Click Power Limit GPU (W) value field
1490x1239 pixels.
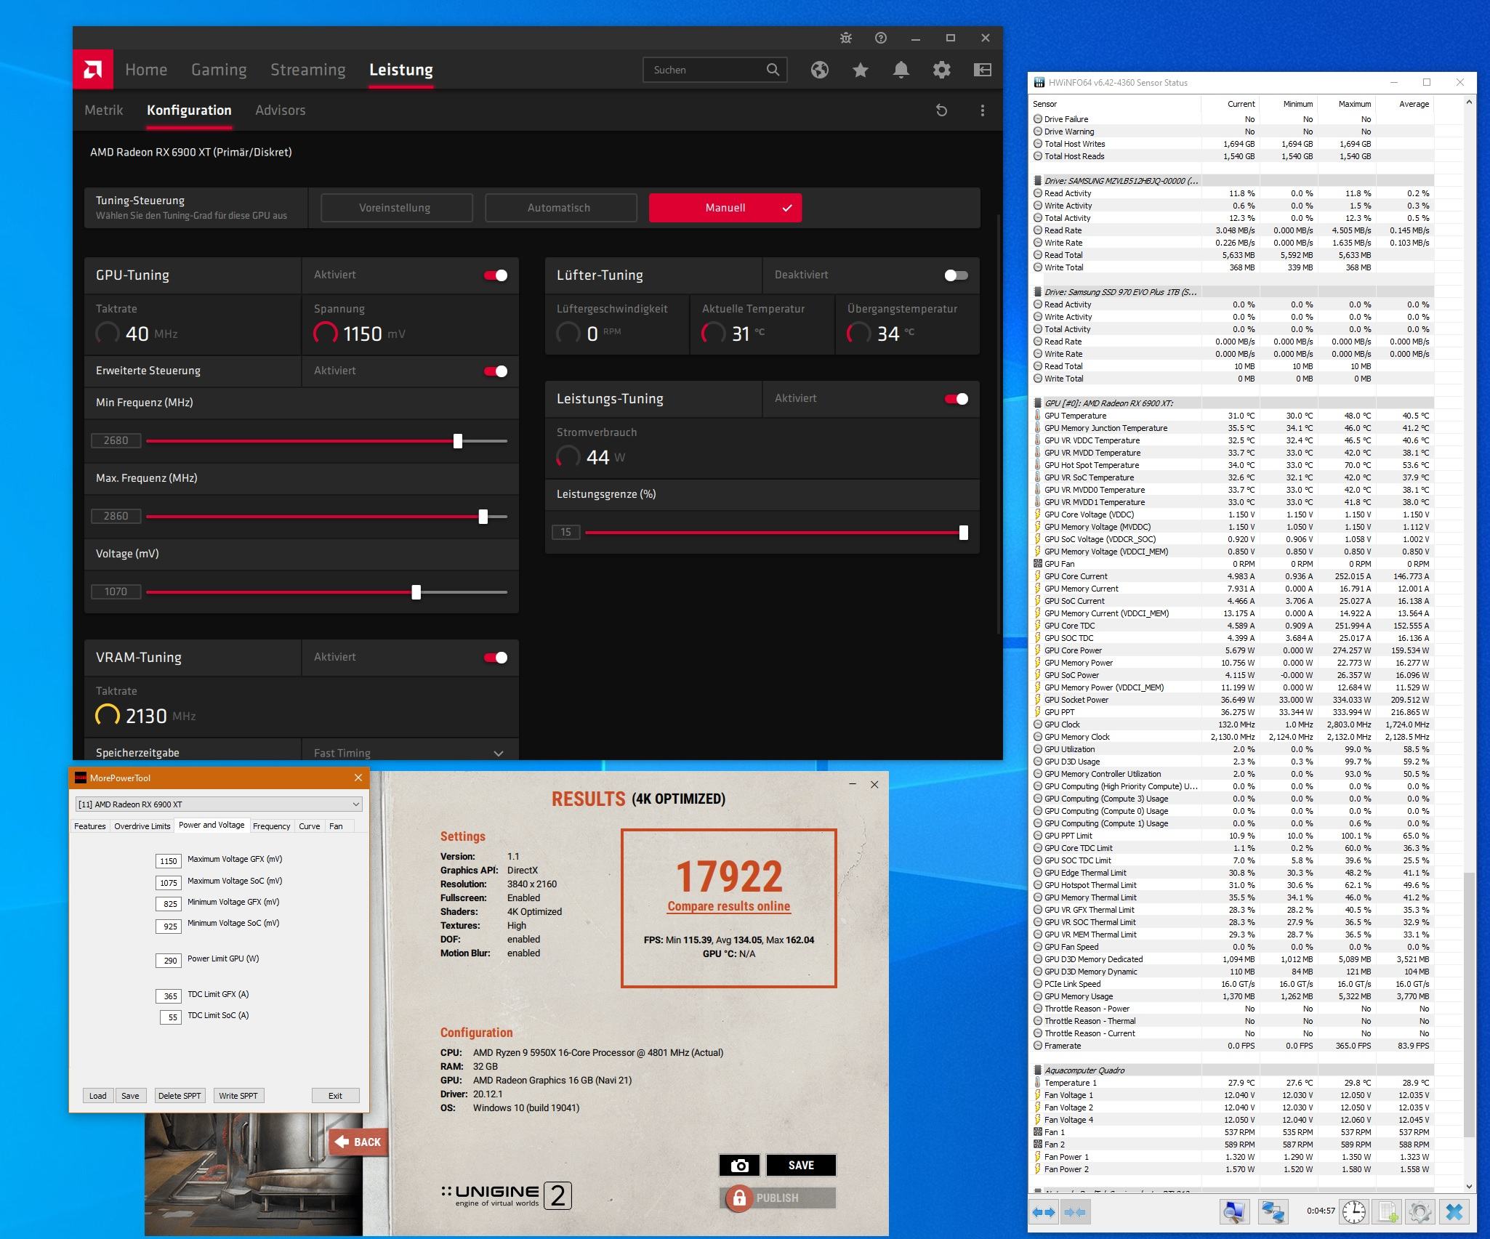tap(169, 960)
